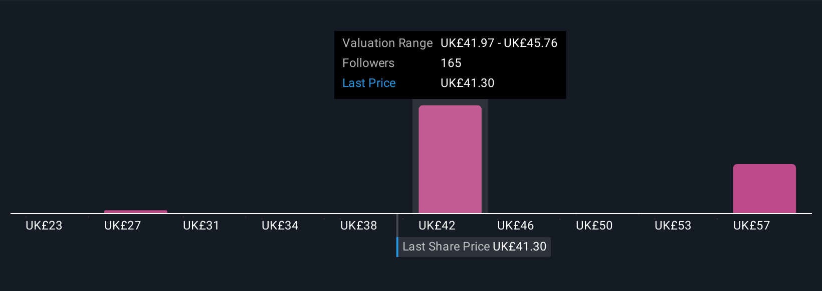Click the Last Share Price UK£41.30 label

[474, 246]
